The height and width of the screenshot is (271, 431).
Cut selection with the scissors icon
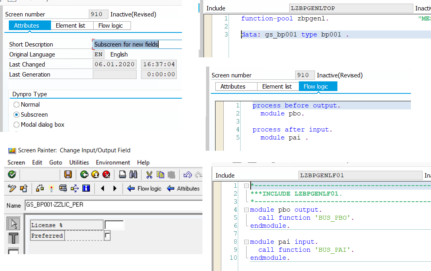[x=149, y=174]
